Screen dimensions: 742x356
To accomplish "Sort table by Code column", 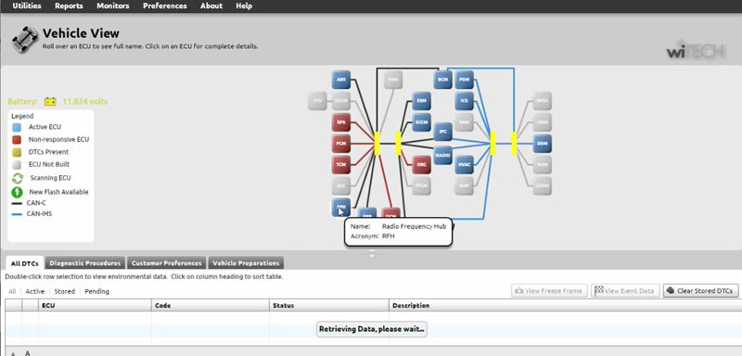I will click(x=211, y=305).
